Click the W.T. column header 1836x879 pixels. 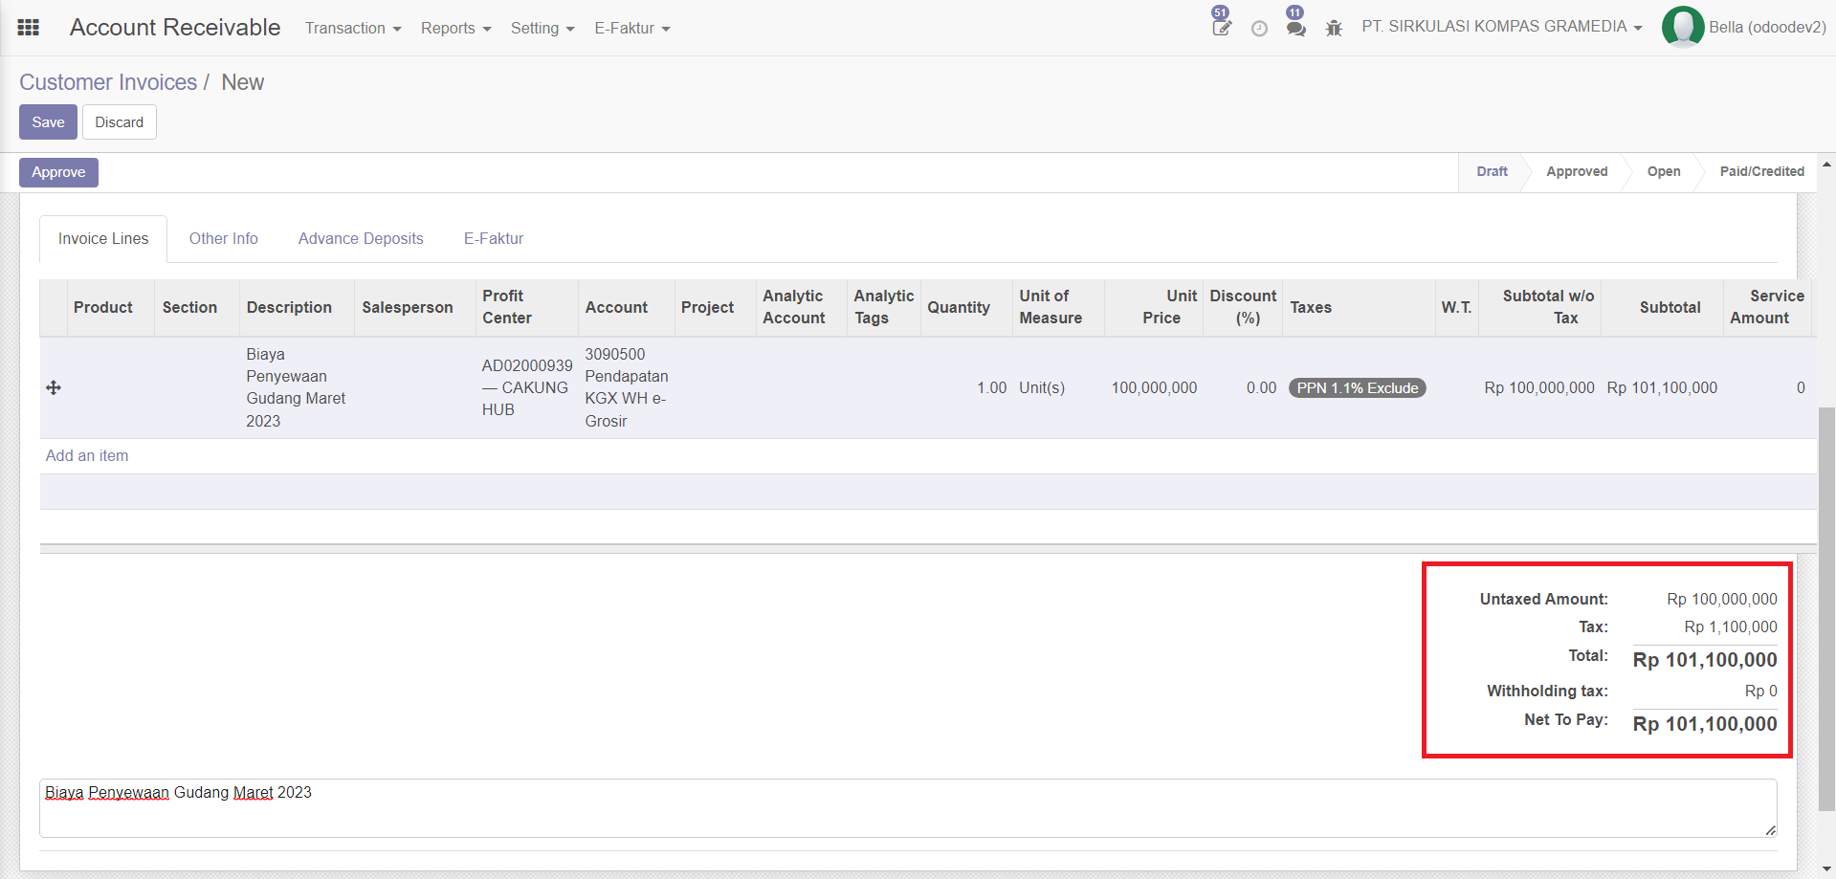[1456, 307]
